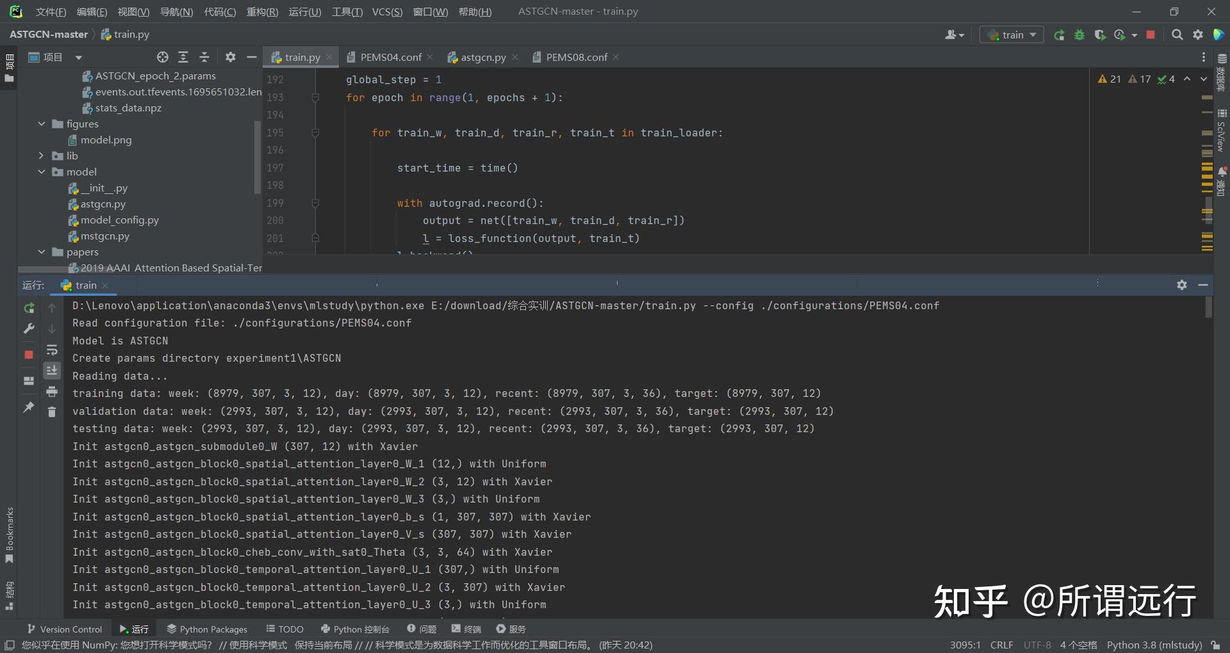This screenshot has height=653, width=1230.
Task: Open the VCS menu
Action: (387, 12)
